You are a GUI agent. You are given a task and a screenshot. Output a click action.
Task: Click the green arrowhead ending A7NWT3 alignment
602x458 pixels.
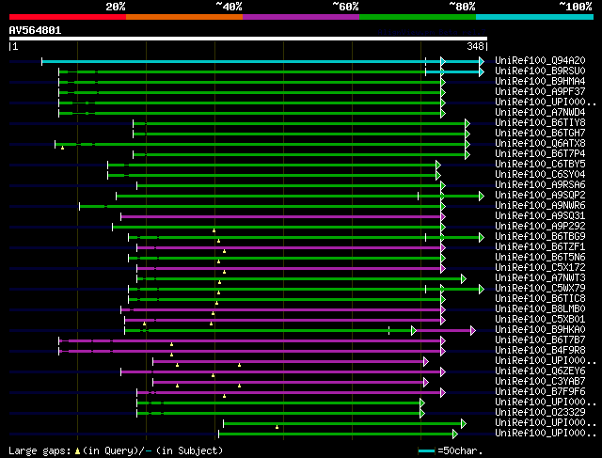pyautogui.click(x=464, y=278)
